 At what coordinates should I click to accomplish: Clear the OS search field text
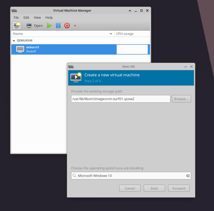tap(188, 176)
